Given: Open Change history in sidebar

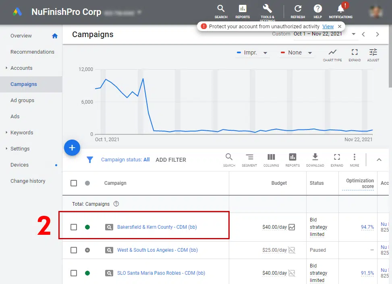Looking at the screenshot, I should (28, 181).
